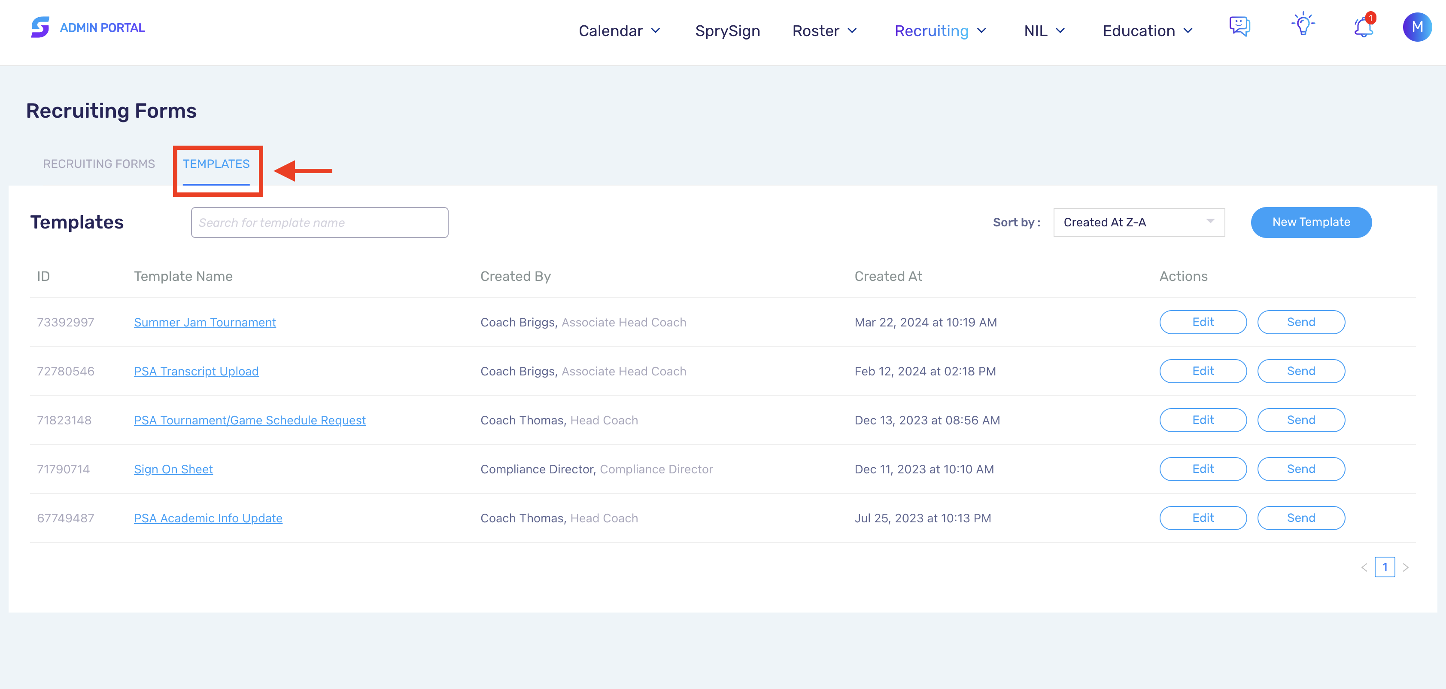The image size is (1446, 689).
Task: Open PSA Academic Info Update template
Action: click(x=208, y=518)
